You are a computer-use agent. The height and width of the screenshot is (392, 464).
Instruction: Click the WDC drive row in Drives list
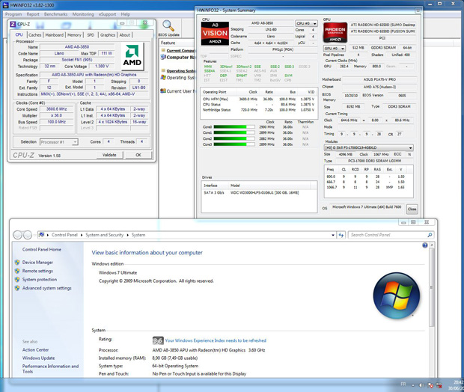(259, 192)
